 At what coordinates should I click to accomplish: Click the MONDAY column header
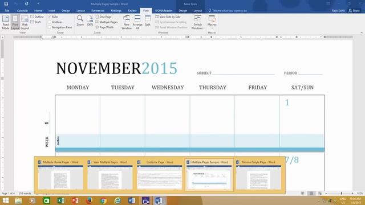point(78,87)
